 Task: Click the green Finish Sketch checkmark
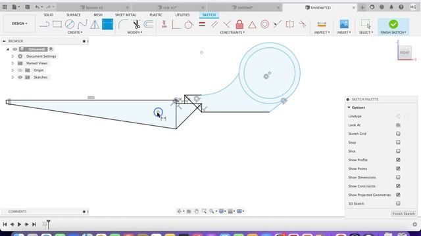(x=393, y=24)
